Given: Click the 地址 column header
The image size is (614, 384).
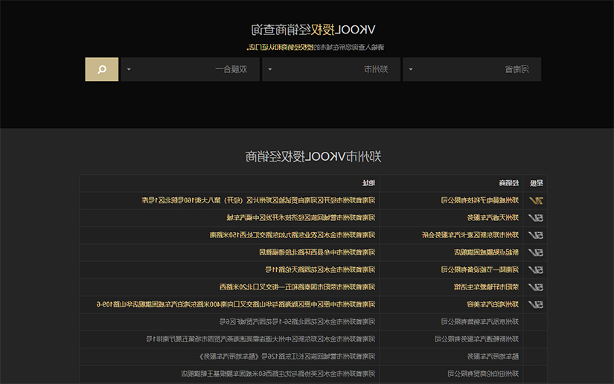Looking at the screenshot, I should tap(368, 183).
